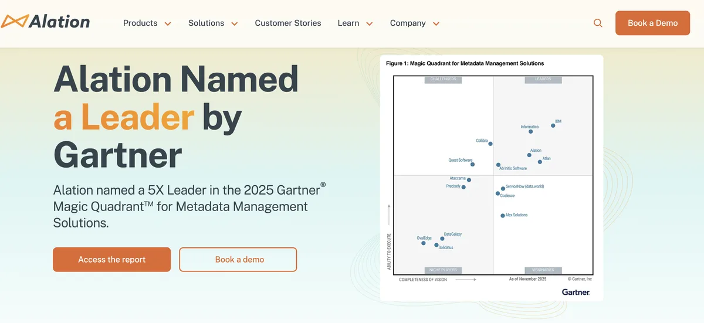
Task: Open the Products nav item
Action: 140,23
